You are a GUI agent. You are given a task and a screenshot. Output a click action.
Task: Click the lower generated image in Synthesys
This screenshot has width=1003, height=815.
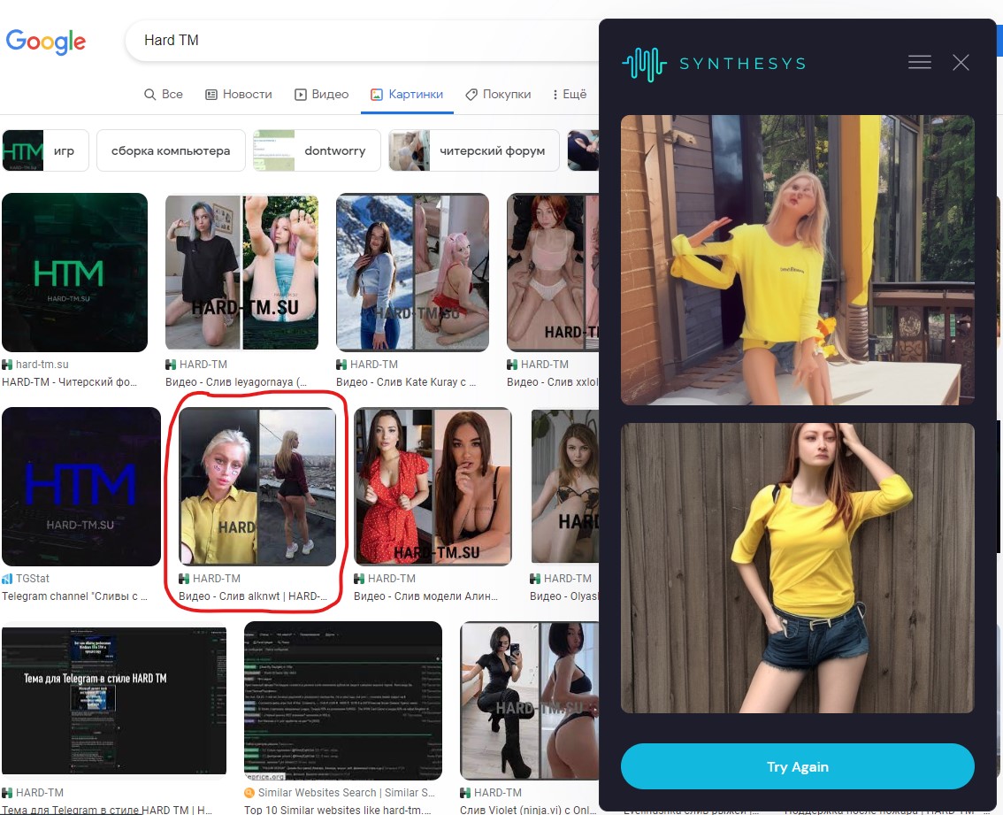pyautogui.click(x=797, y=568)
